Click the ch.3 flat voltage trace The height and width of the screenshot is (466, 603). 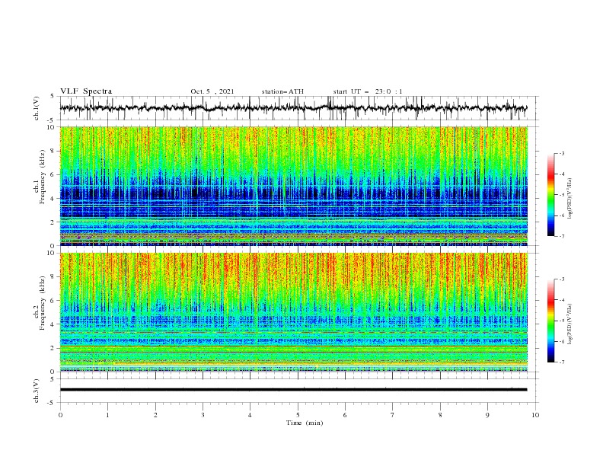(293, 390)
